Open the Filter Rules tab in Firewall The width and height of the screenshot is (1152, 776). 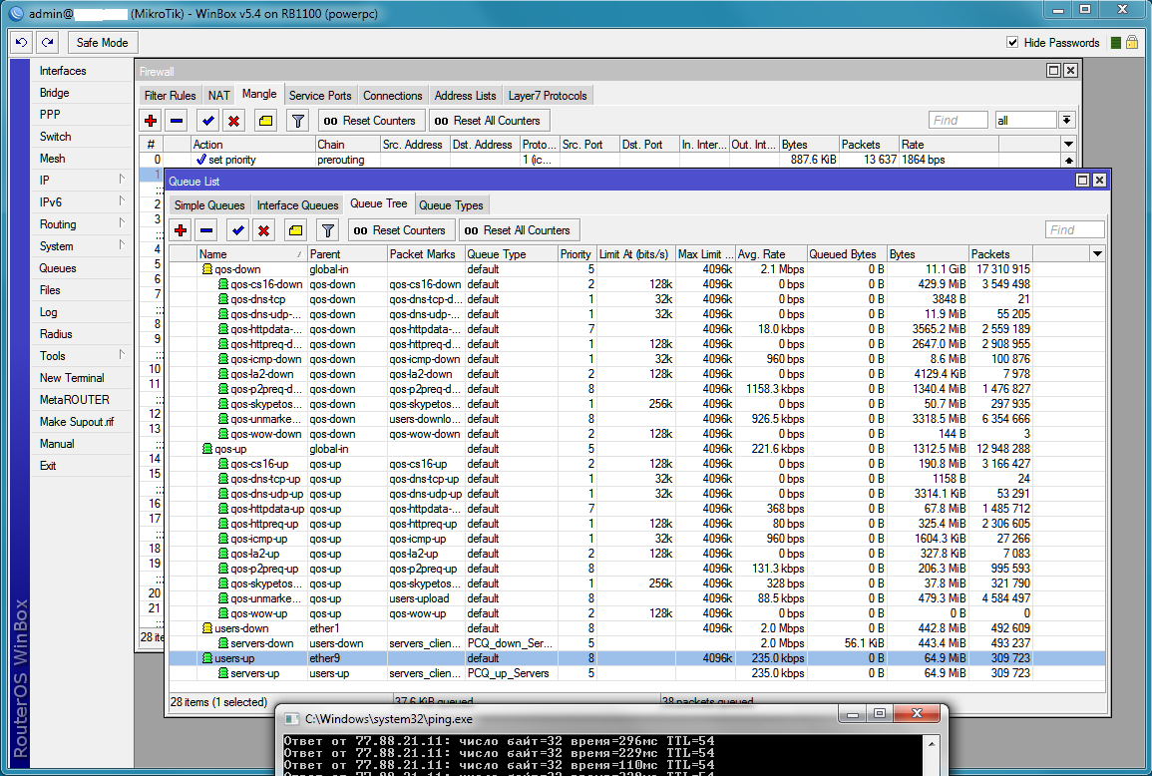click(170, 96)
